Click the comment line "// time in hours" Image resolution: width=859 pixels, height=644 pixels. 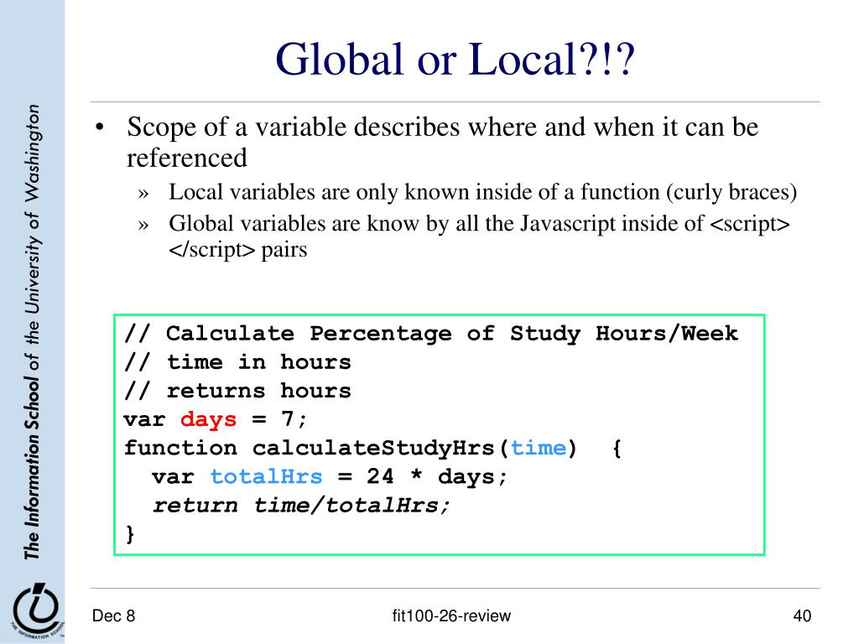tap(237, 362)
